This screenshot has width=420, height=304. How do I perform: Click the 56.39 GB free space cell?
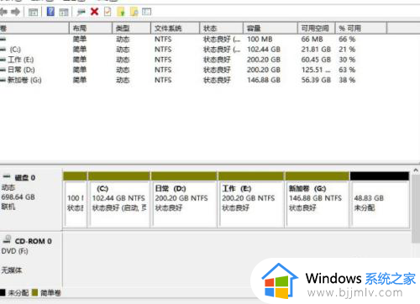(316, 80)
